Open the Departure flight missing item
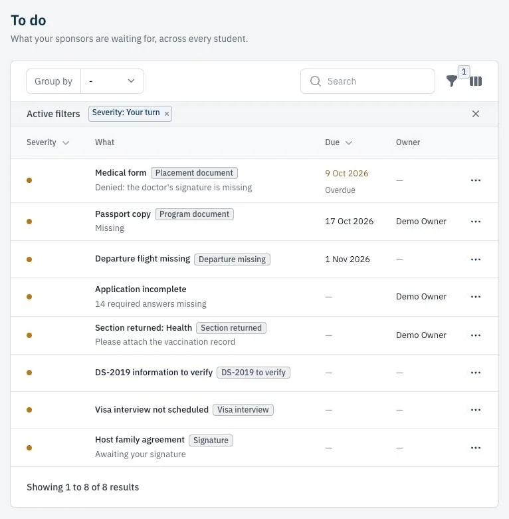Viewport: 509px width, 519px height. pyautogui.click(x=142, y=259)
